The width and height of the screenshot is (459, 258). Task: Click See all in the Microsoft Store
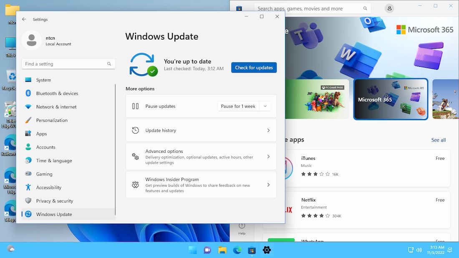438,140
